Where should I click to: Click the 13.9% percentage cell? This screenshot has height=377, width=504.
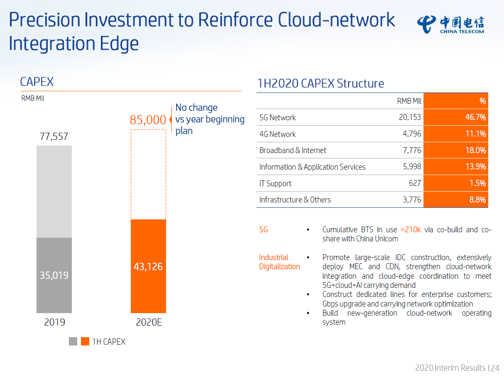point(456,167)
